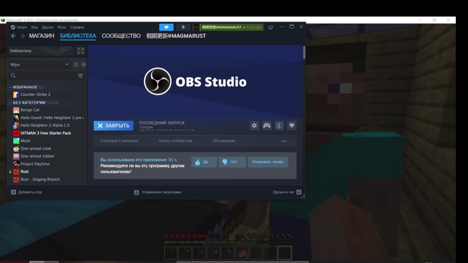Click the Библиотека home field

pyautogui.click(x=41, y=51)
